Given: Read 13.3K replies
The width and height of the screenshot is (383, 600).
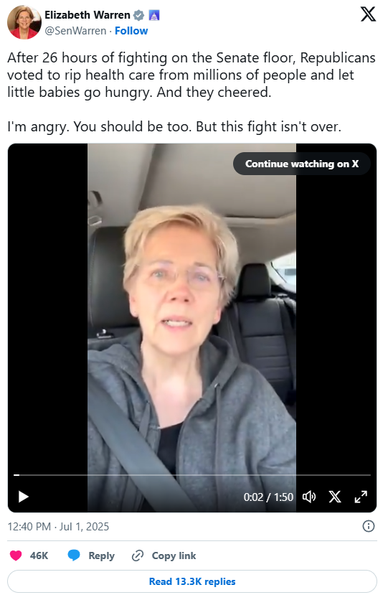Looking at the screenshot, I should click(192, 581).
